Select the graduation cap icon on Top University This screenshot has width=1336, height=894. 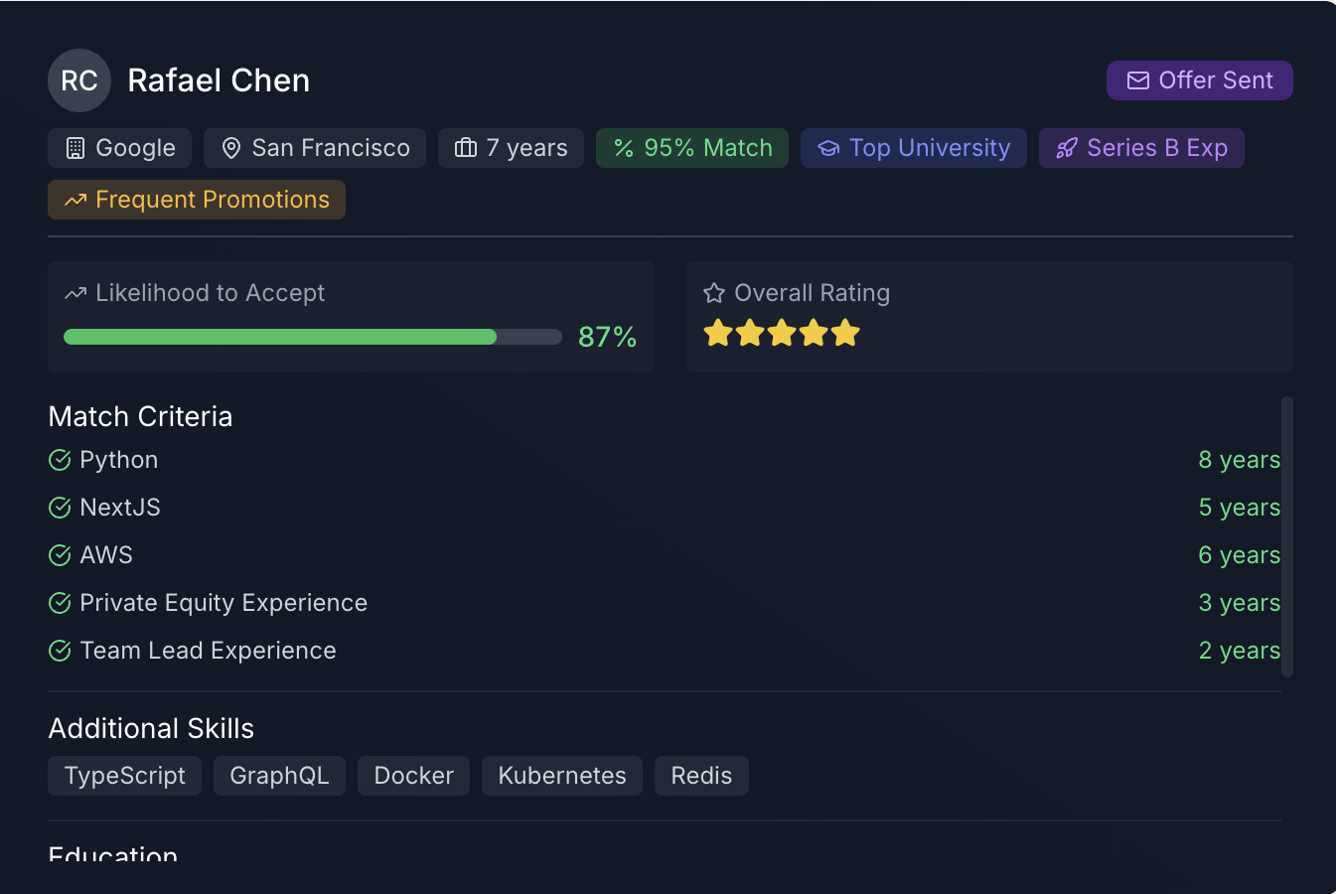829,147
